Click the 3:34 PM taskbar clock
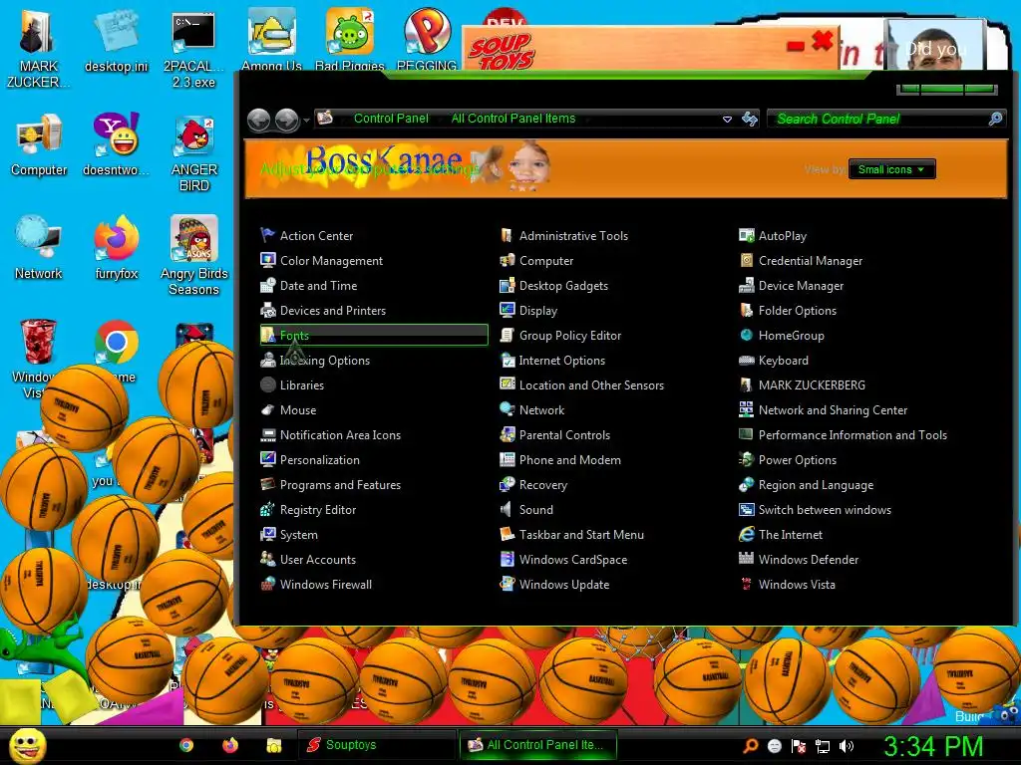 pyautogui.click(x=933, y=746)
